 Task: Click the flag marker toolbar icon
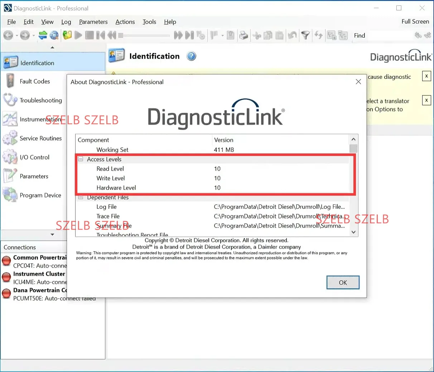tap(214, 35)
